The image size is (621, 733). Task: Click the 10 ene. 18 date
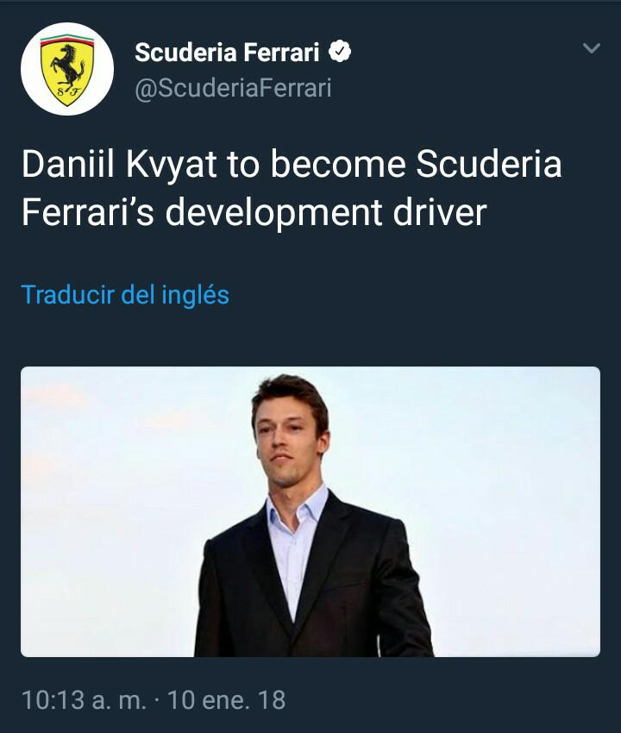226,700
